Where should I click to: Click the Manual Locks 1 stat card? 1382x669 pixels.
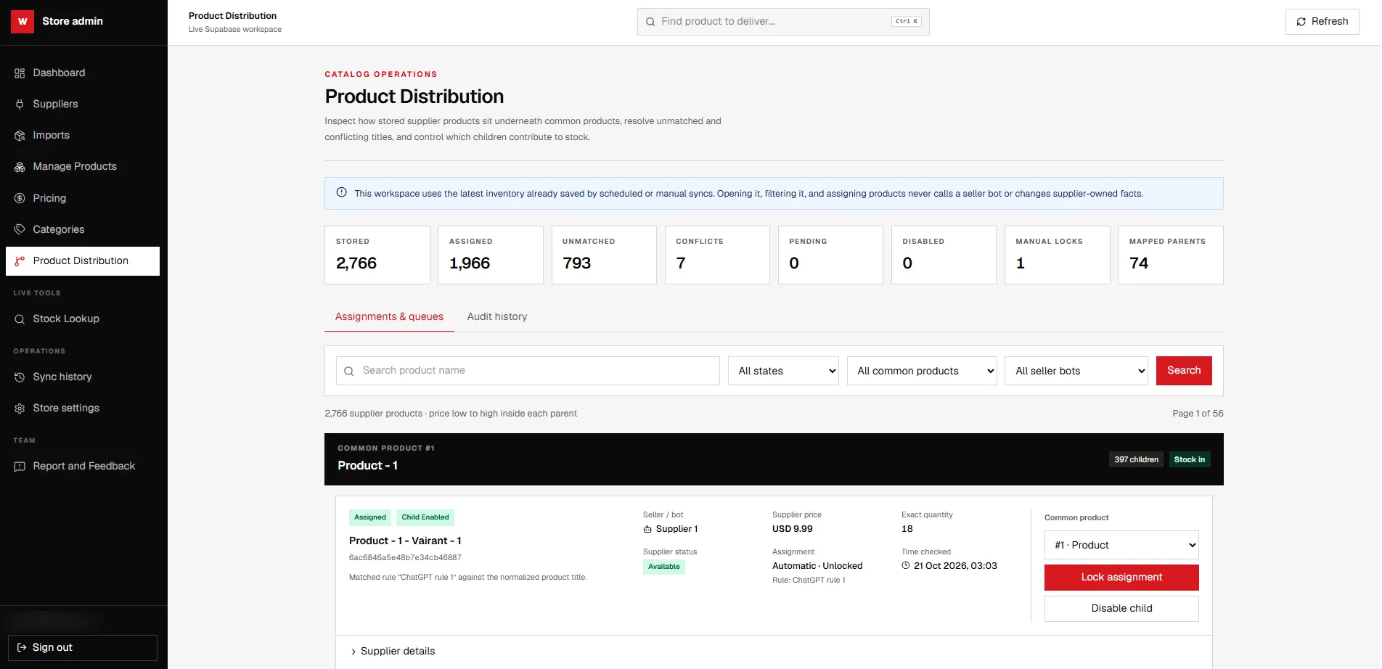click(1057, 255)
